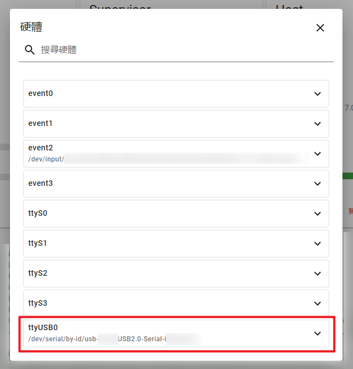Expand event1 using its chevron arrow
The width and height of the screenshot is (353, 369).
318,124
